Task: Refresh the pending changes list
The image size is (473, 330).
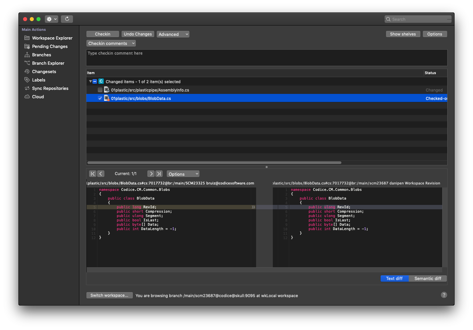Action: click(x=67, y=19)
